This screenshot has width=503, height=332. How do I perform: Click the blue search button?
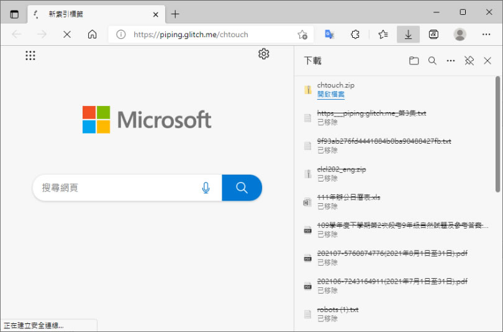242,188
